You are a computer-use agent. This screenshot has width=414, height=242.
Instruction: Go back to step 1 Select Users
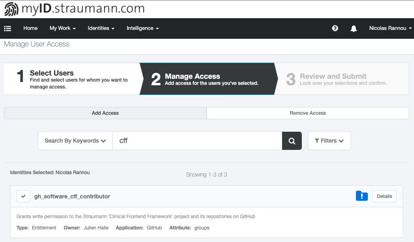click(x=71, y=79)
